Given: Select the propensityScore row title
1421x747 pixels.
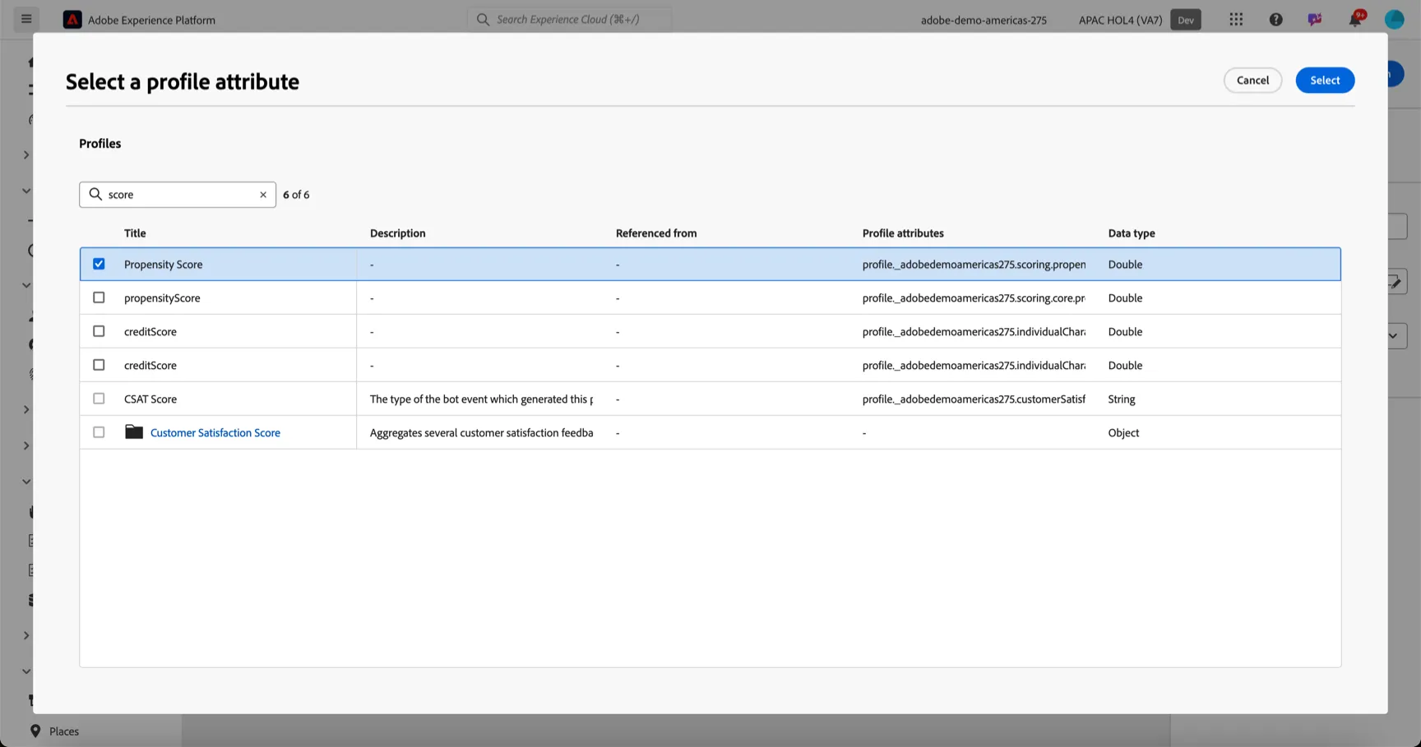Looking at the screenshot, I should pyautogui.click(x=162, y=298).
